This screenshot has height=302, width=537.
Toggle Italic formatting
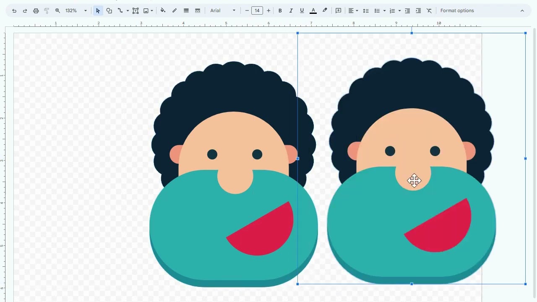click(291, 10)
